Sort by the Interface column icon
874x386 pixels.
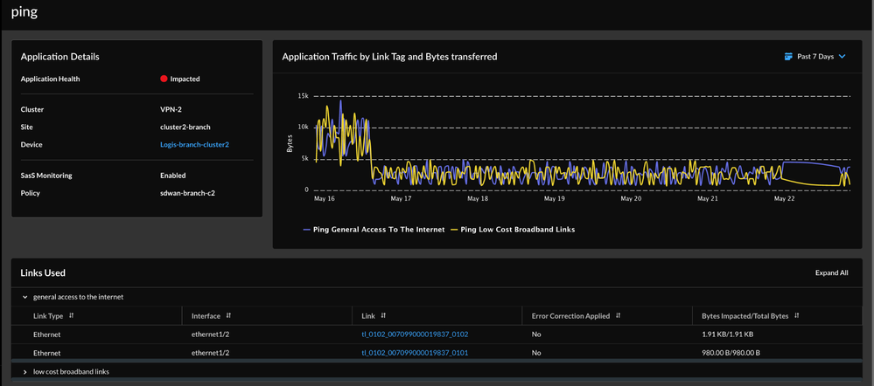(228, 315)
